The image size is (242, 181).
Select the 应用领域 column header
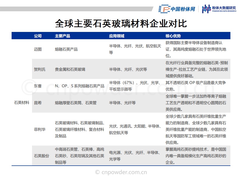point(116,36)
